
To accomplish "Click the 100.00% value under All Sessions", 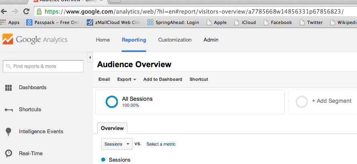I will (x=131, y=106).
